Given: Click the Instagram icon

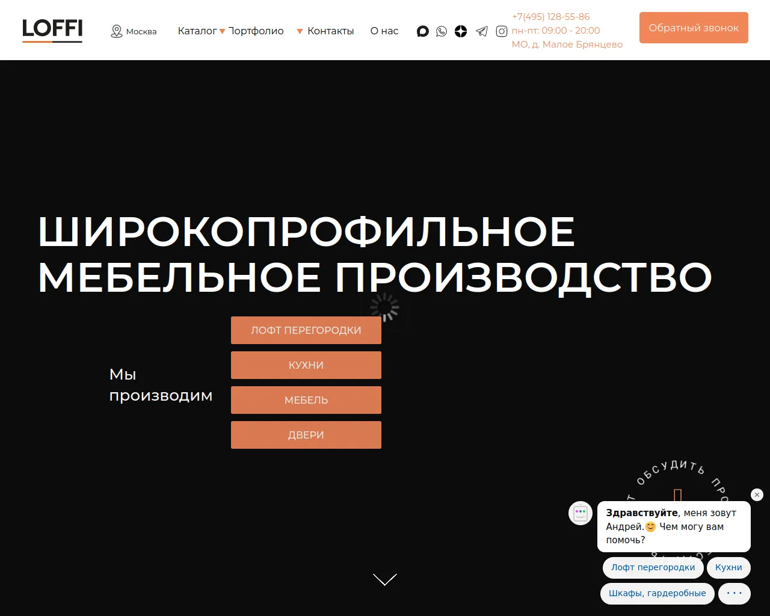Looking at the screenshot, I should 501,31.
